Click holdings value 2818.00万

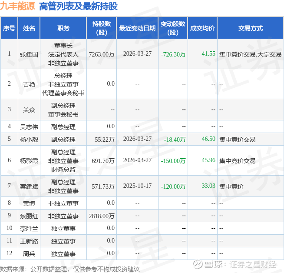(102, 216)
